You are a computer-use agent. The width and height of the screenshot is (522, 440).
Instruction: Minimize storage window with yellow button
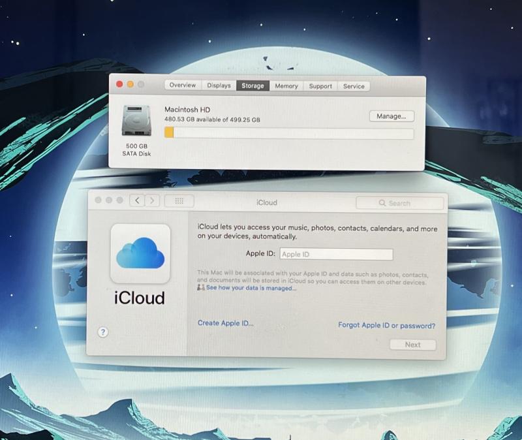click(130, 84)
